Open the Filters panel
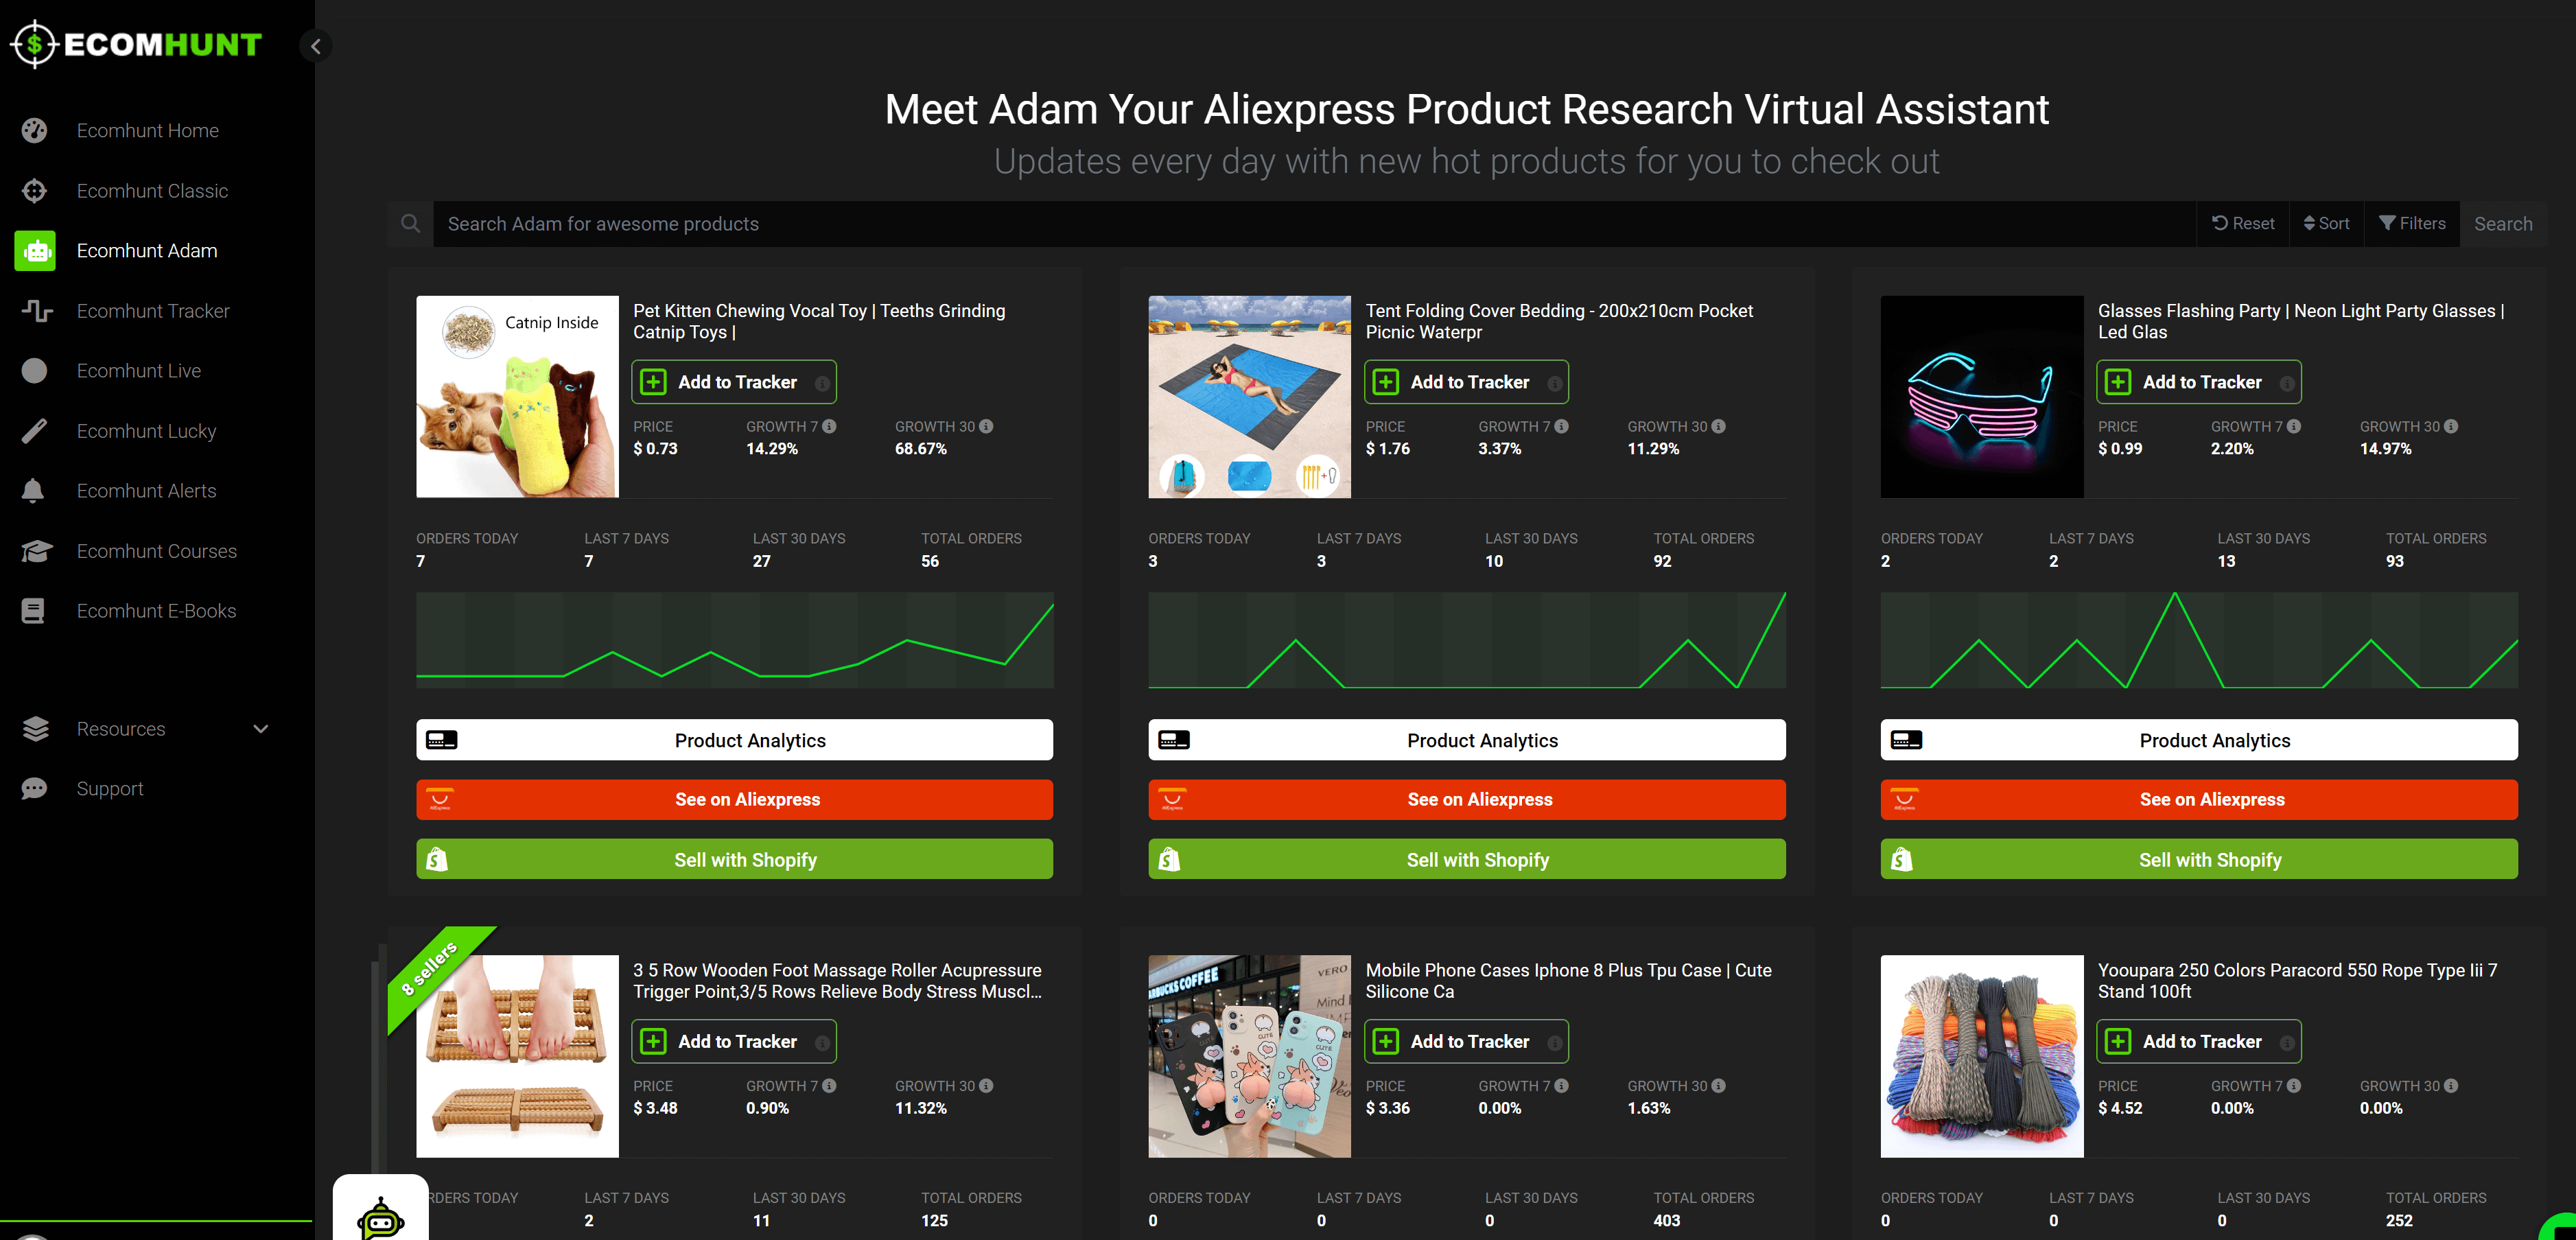 point(2412,224)
